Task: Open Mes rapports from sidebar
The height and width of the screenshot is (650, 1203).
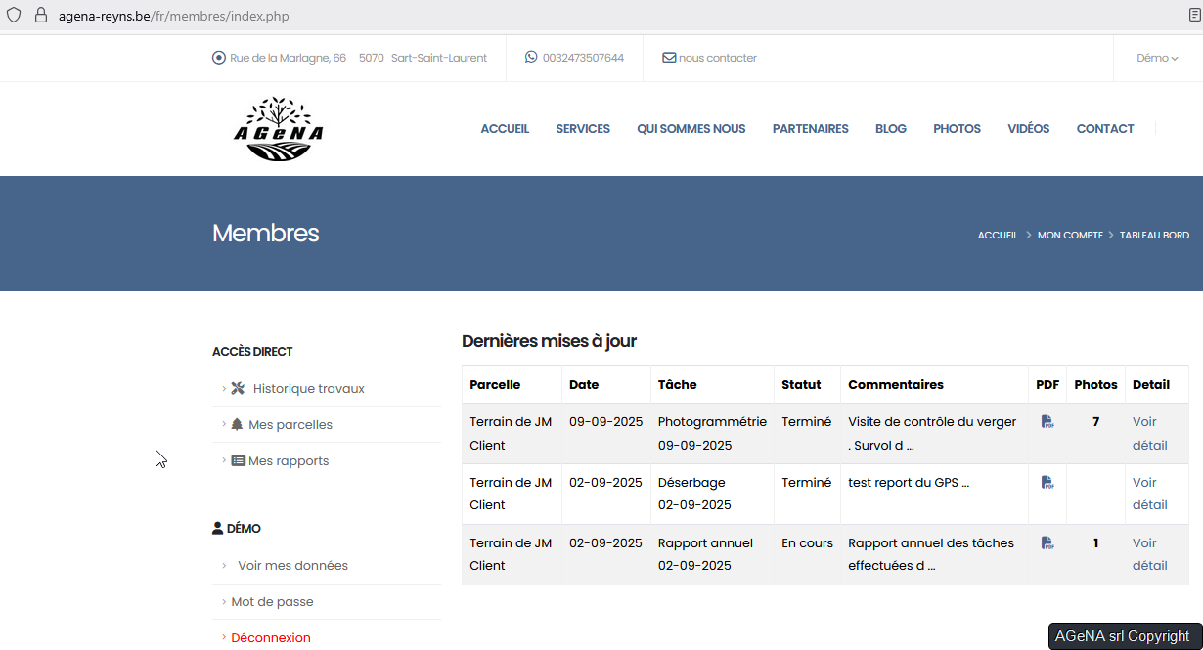Action: (288, 461)
